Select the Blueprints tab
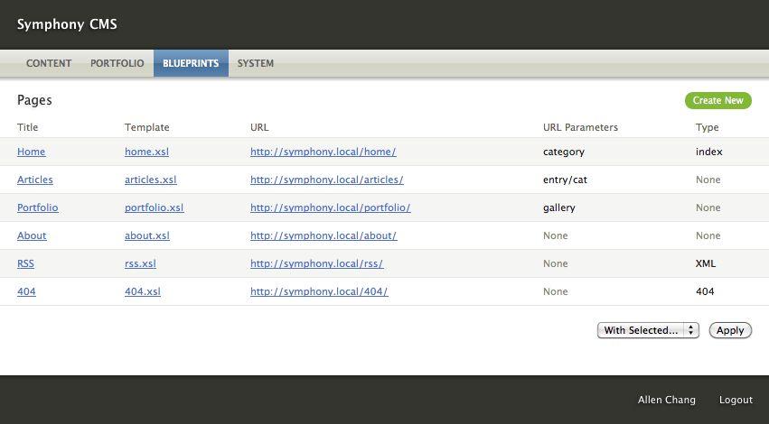 coord(191,63)
